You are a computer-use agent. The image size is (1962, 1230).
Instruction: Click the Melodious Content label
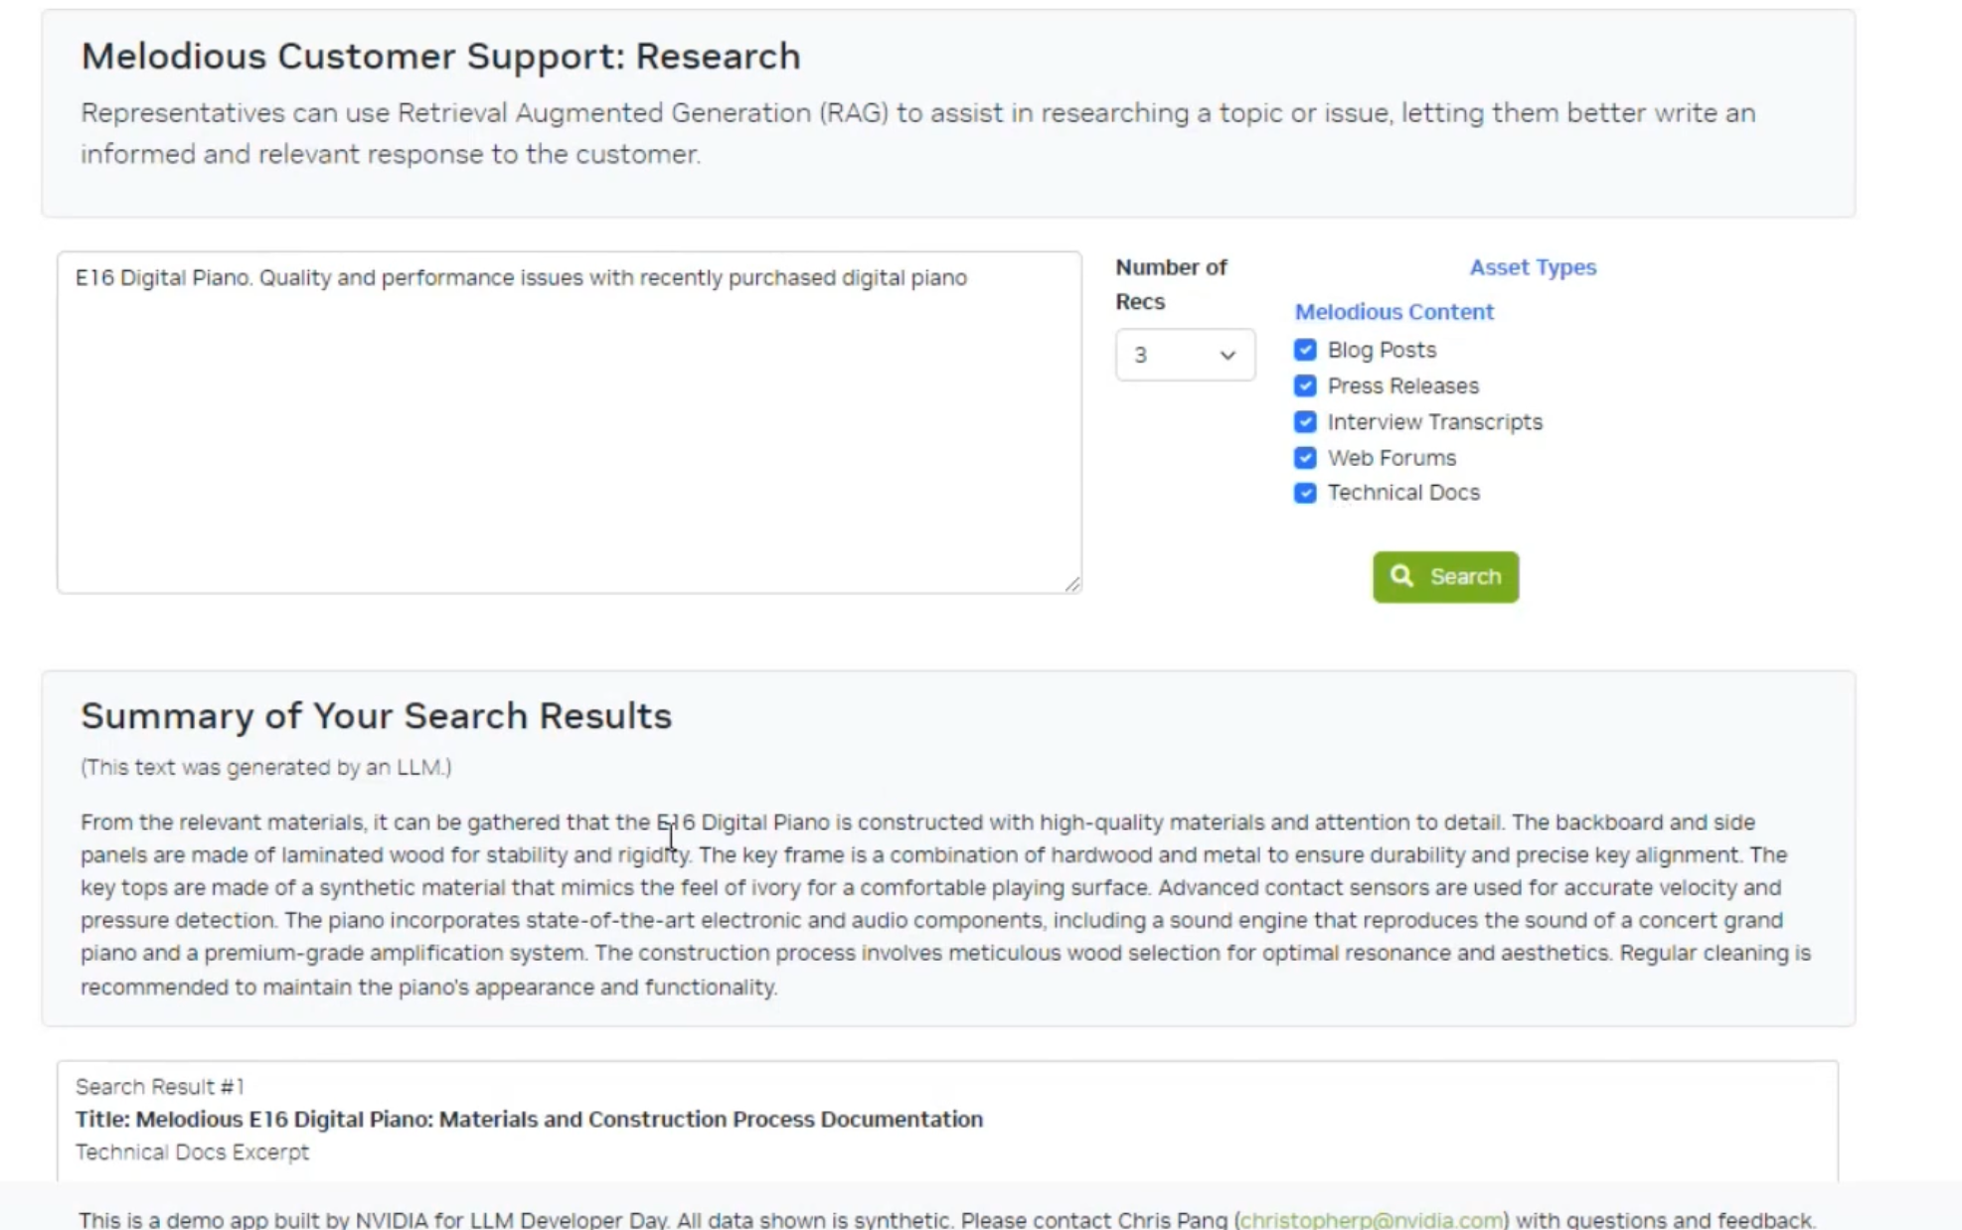click(1393, 311)
